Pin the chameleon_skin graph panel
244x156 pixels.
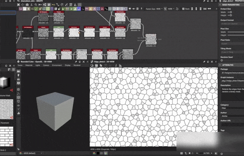pyautogui.click(x=204, y=1)
